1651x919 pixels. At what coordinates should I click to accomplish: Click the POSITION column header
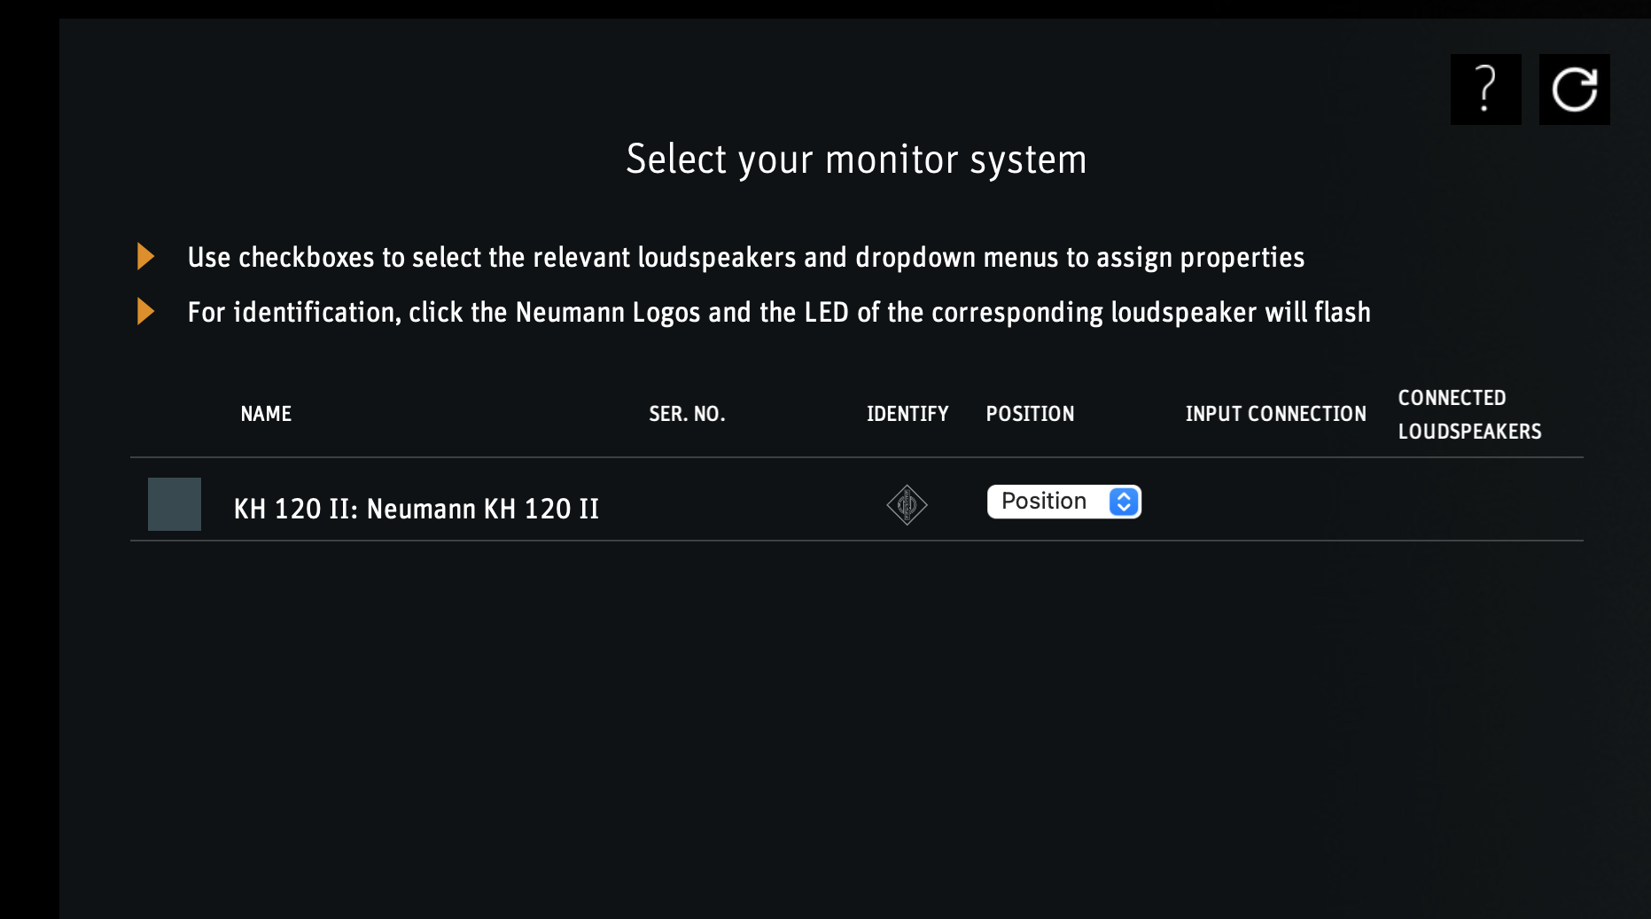(1030, 414)
